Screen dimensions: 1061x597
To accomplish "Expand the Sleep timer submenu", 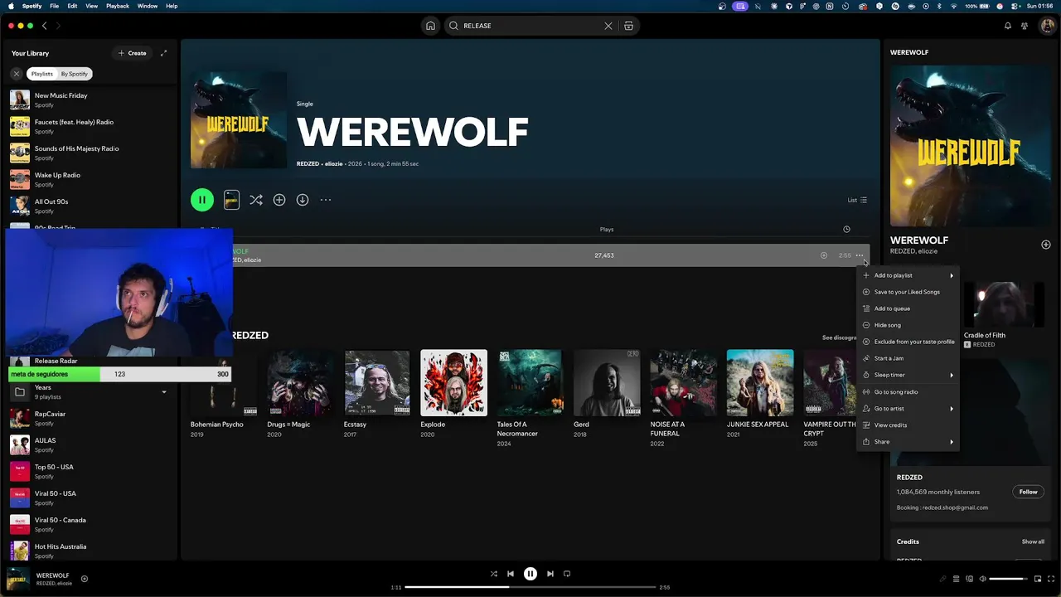I will tap(908, 375).
